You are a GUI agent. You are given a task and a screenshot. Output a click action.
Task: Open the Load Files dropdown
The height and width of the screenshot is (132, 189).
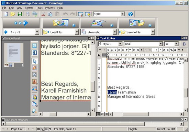77,32
